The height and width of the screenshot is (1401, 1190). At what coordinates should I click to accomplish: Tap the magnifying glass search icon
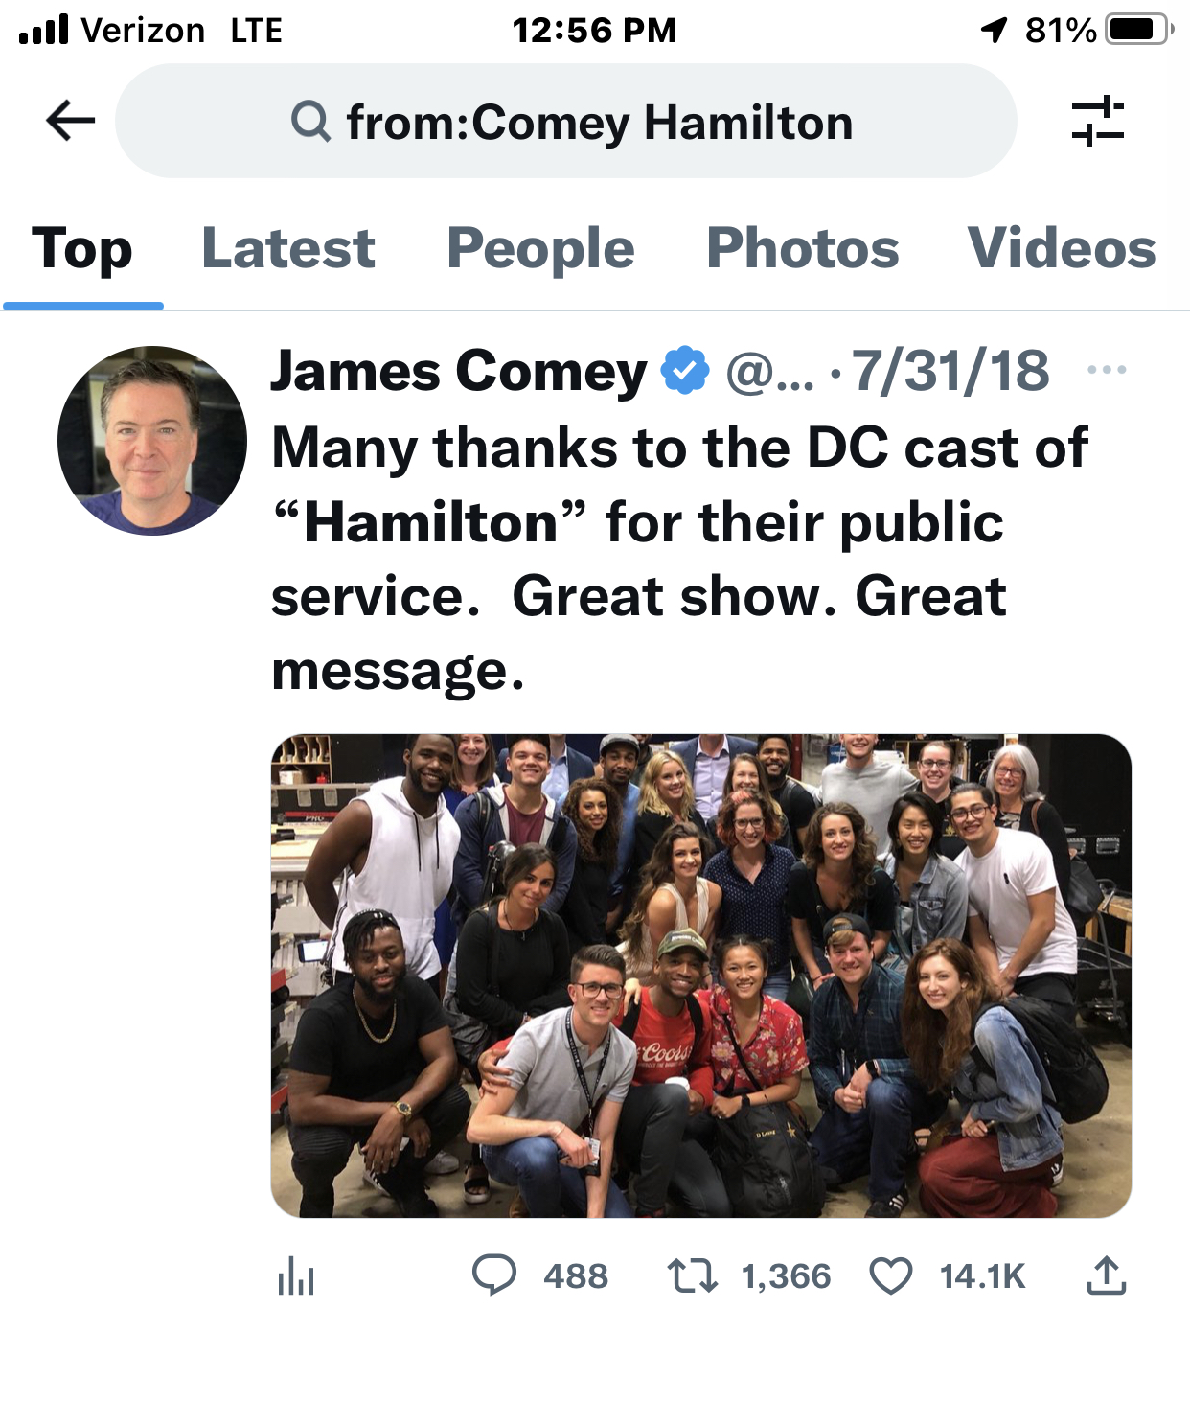click(310, 123)
